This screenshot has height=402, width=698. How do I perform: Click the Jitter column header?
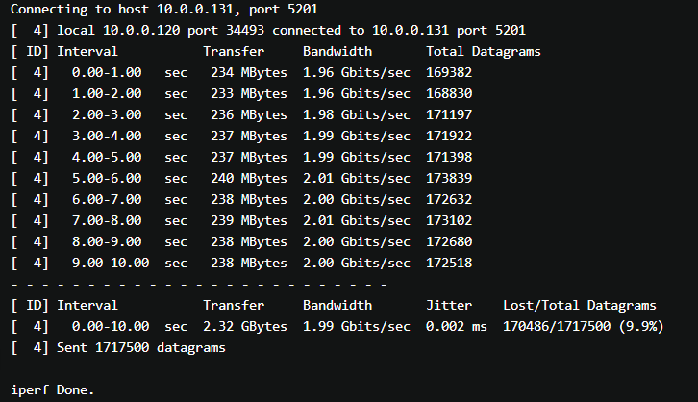coord(449,305)
